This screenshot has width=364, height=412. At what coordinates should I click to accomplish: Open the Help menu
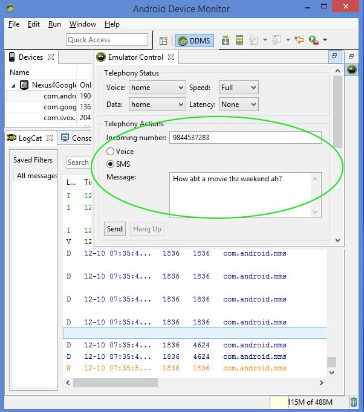[112, 24]
